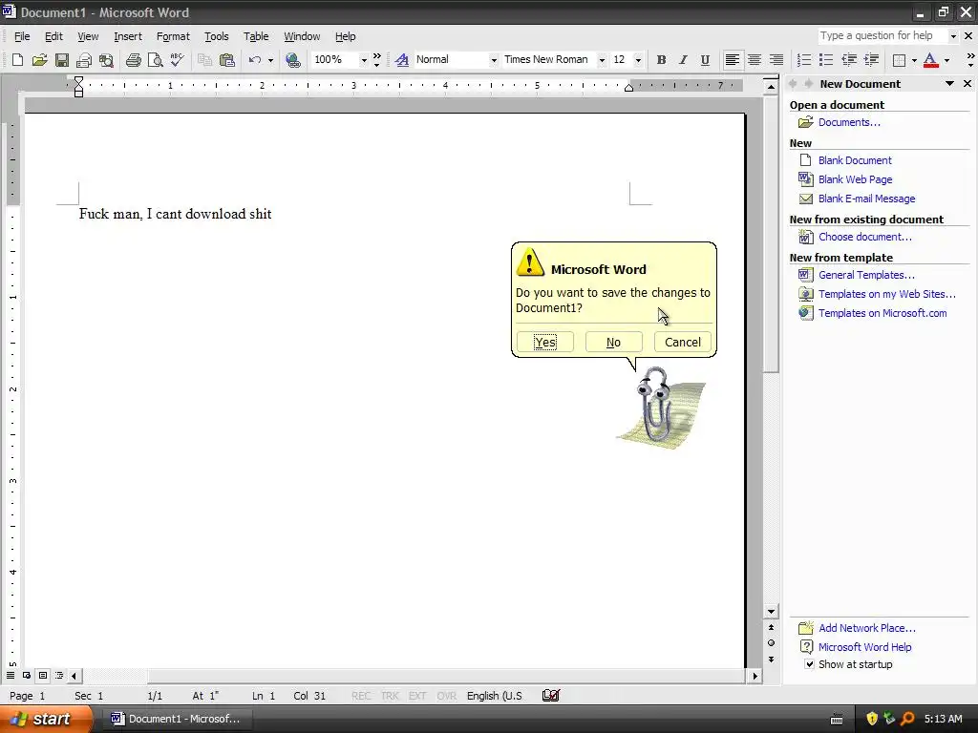The image size is (978, 733).
Task: Open the Microsoft Word Help link
Action: pos(864,647)
